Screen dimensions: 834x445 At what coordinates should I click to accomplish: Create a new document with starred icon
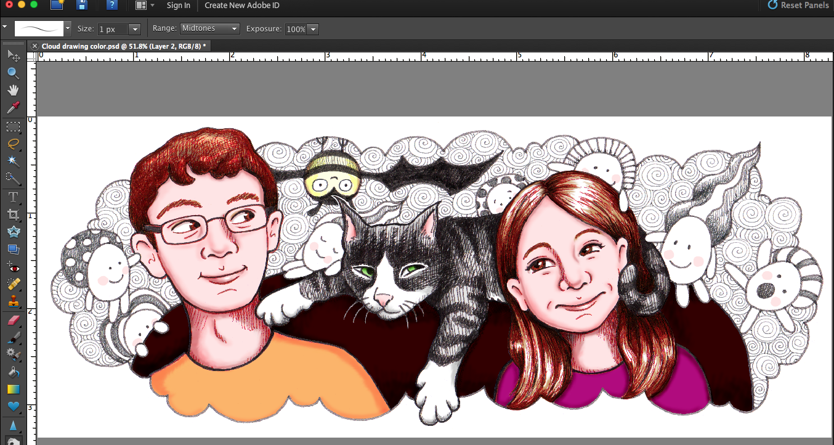point(58,5)
